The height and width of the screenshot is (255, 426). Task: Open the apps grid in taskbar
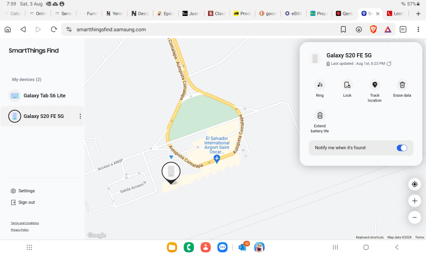29,247
